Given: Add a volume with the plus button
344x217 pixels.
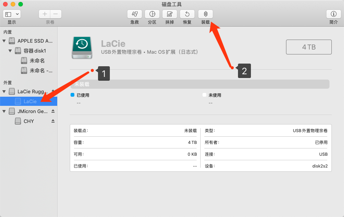Looking at the screenshot, I should pos(45,14).
